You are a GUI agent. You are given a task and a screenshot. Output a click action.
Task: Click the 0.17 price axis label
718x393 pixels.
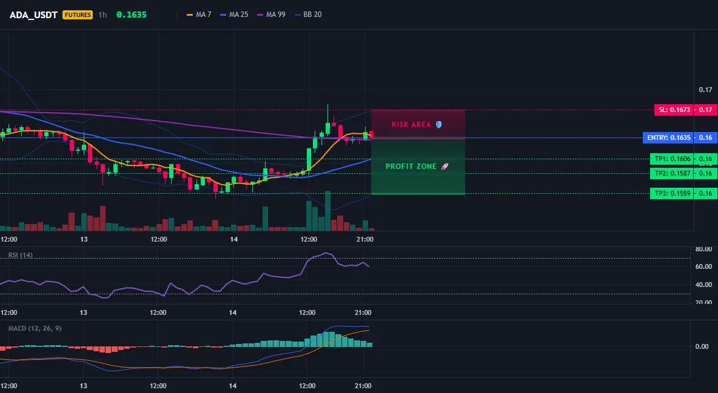[x=705, y=90]
